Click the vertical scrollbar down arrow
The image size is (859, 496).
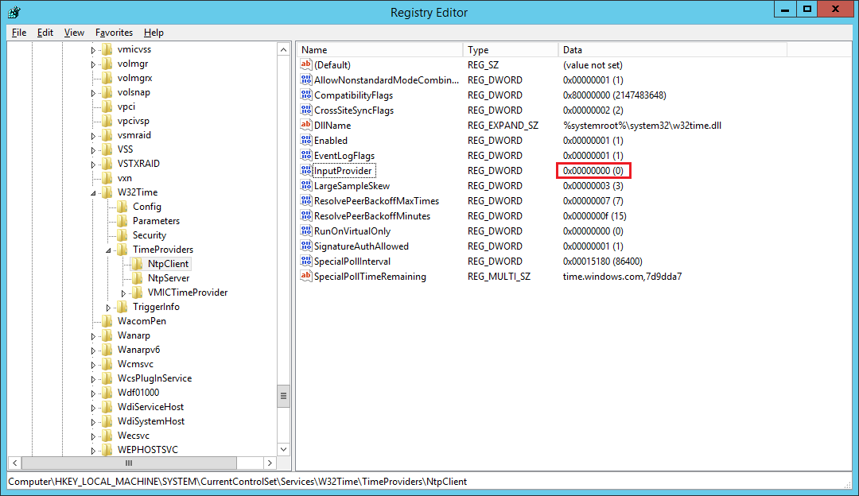283,448
